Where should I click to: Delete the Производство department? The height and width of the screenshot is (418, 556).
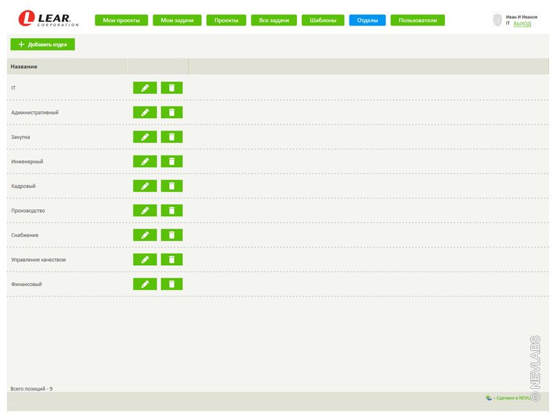coord(171,211)
